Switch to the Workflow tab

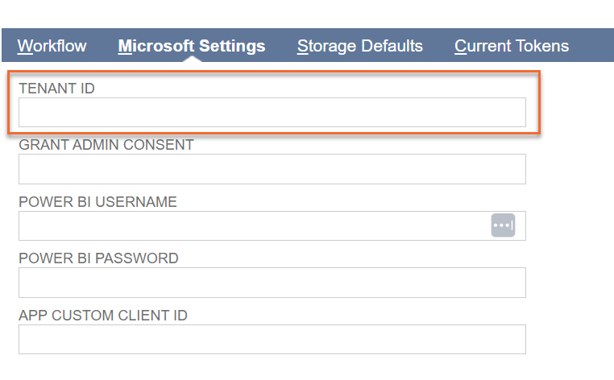pos(52,46)
